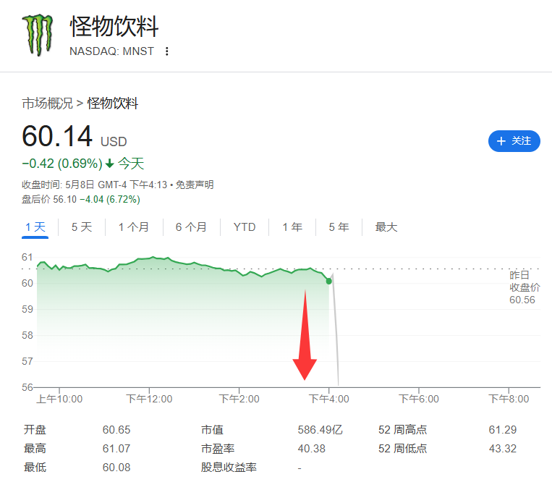Click the NASDAQ: MNST ticker text
Image resolution: width=552 pixels, height=490 pixels.
coord(111,51)
